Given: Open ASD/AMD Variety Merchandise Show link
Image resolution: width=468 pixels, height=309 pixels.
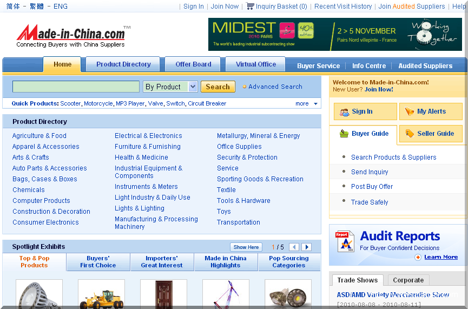Looking at the screenshot, I should pyautogui.click(x=393, y=295).
